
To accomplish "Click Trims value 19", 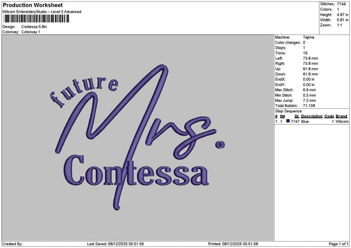I will [305, 53].
